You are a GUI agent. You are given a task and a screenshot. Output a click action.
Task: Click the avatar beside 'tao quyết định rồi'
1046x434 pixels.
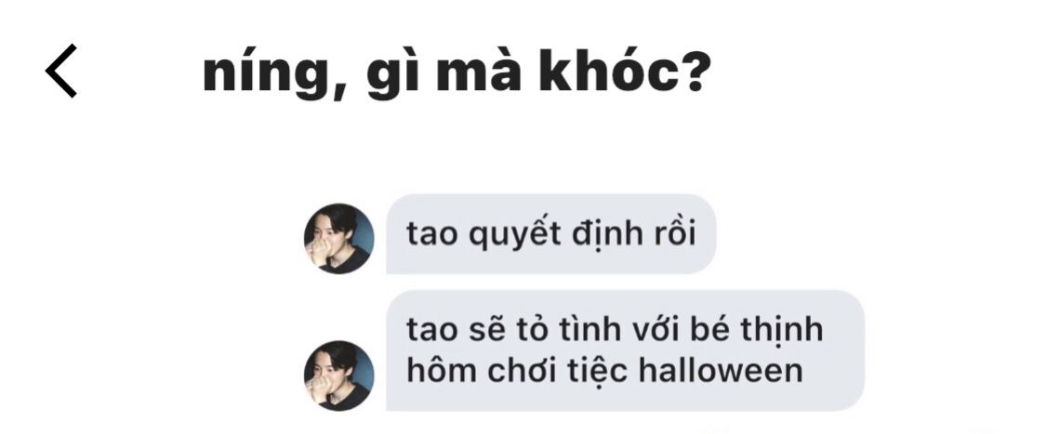point(338,239)
